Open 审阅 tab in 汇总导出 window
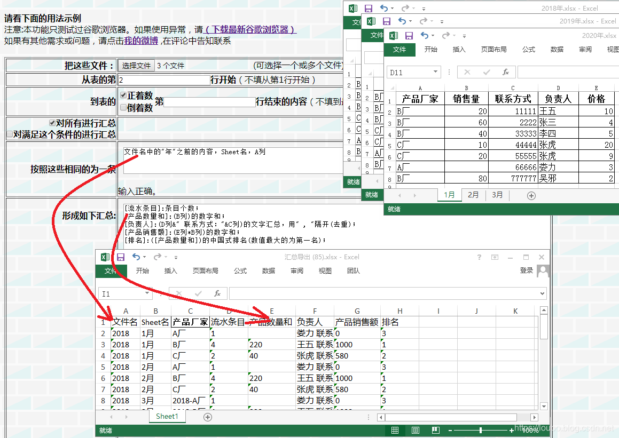 (x=297, y=271)
